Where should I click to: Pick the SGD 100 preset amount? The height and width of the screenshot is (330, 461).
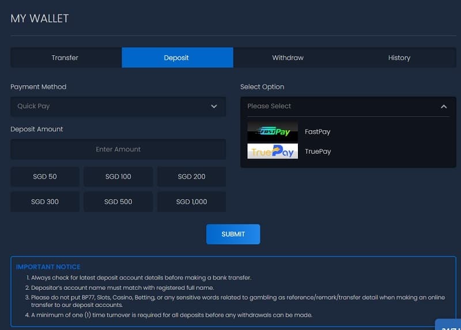[x=118, y=177]
